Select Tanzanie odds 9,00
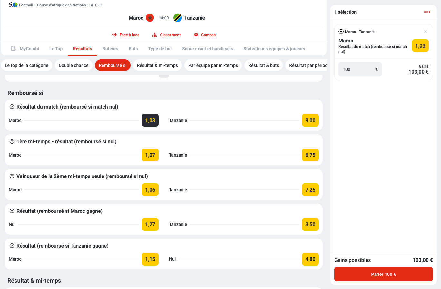 pos(310,120)
